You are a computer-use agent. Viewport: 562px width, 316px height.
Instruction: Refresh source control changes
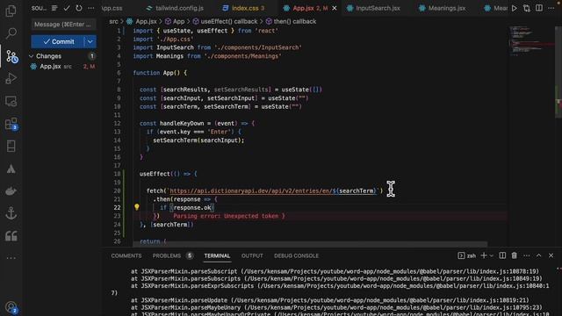(79, 8)
